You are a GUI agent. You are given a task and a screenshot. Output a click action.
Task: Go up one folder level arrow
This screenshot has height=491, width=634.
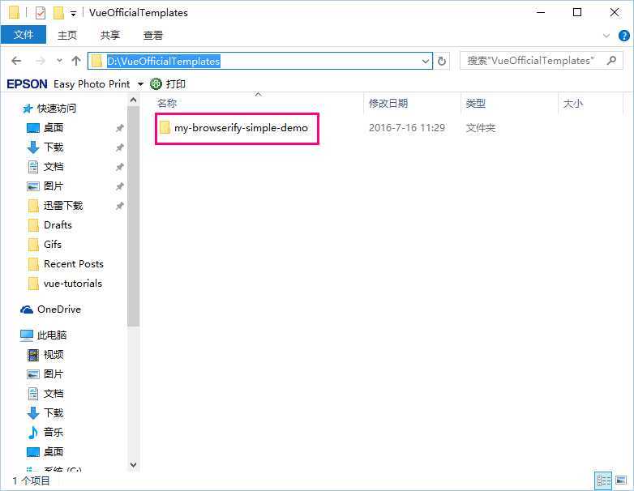tap(76, 61)
